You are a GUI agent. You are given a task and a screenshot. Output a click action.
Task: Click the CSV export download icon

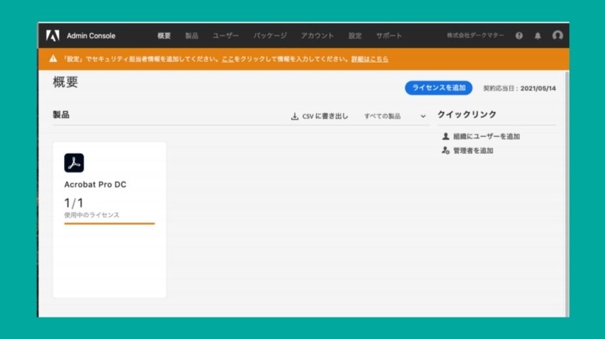coord(294,117)
